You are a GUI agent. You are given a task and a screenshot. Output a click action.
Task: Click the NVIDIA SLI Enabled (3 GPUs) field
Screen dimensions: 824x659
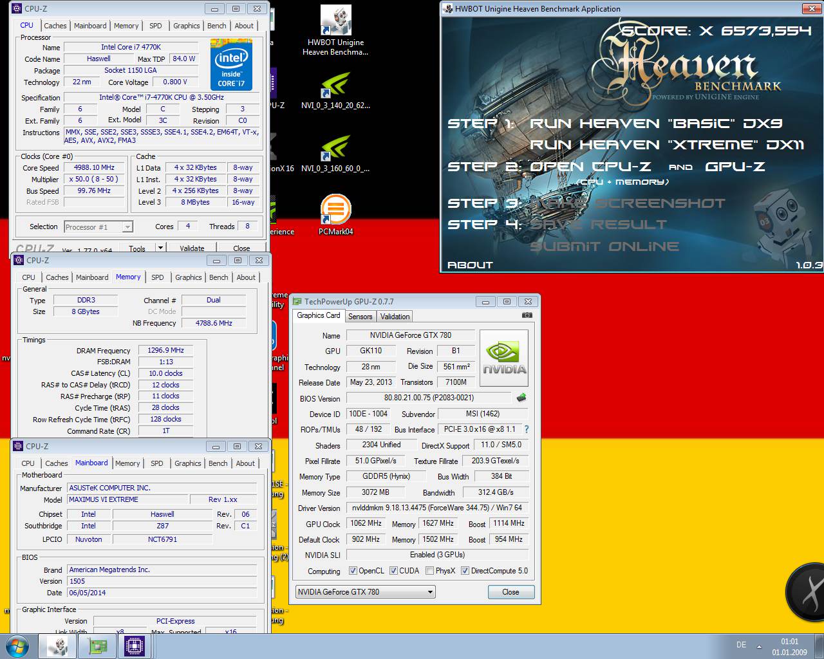tap(437, 554)
